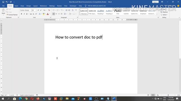This screenshot has height=101, width=181.
Task: Open the font size dropdown
Action: [x=36, y=10]
